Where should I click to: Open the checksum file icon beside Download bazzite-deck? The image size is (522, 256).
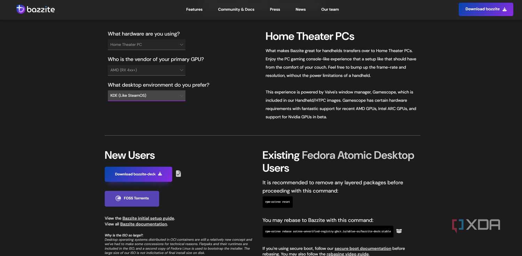[x=178, y=174]
